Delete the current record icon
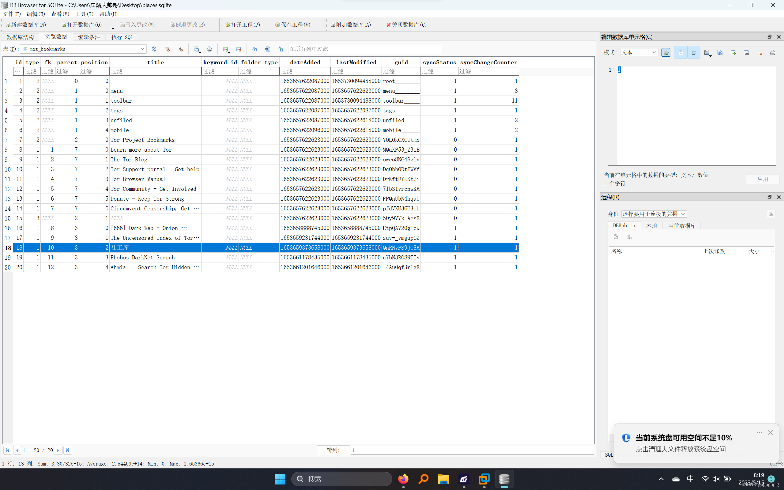 pos(239,49)
